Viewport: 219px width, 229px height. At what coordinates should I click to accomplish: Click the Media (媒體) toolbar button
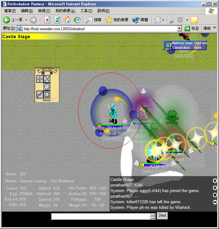[140, 20]
